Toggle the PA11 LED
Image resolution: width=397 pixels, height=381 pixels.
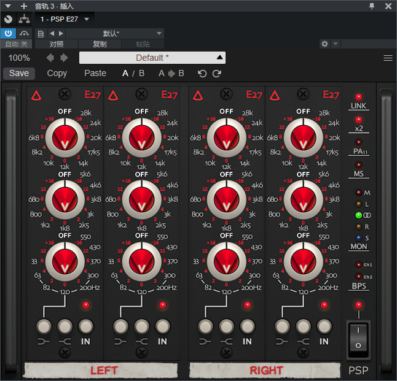point(358,142)
